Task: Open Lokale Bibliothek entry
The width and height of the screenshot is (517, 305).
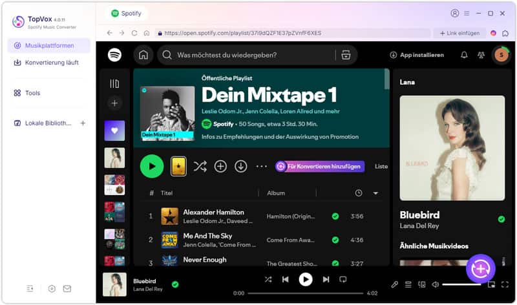Action: click(43, 123)
